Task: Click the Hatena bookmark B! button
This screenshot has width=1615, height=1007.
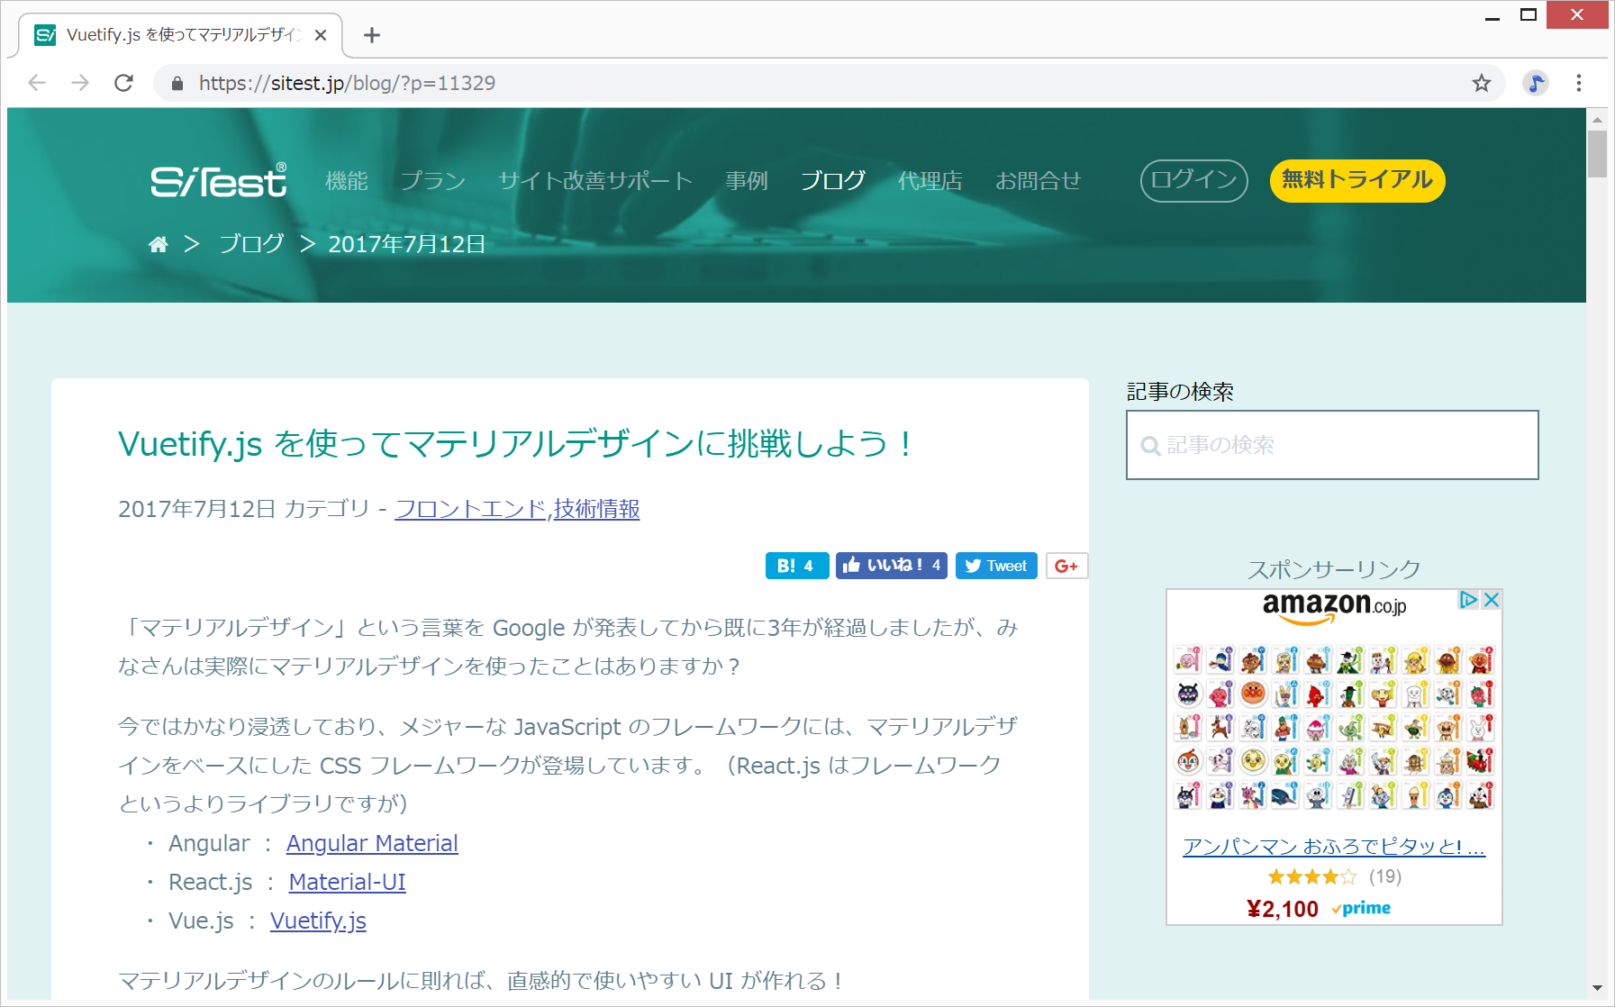Action: click(796, 566)
